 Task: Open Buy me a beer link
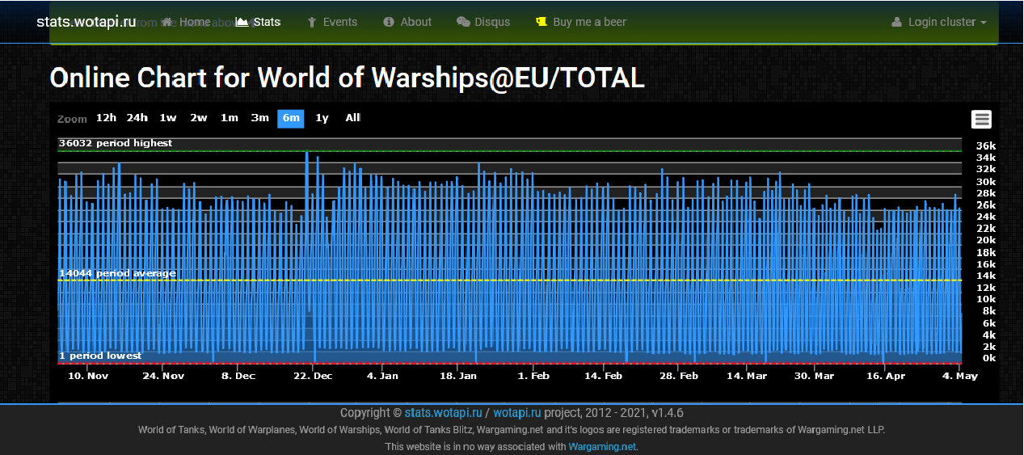point(581,22)
